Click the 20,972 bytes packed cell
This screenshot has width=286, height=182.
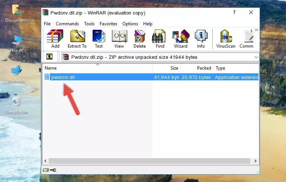196,77
